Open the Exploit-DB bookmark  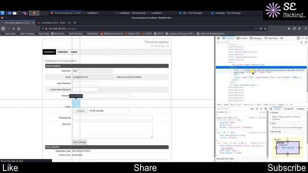coord(132,34)
